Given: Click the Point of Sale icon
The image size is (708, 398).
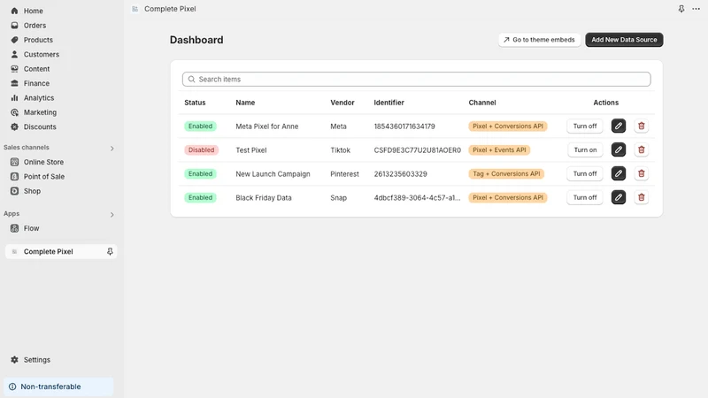Looking at the screenshot, I should coord(14,176).
